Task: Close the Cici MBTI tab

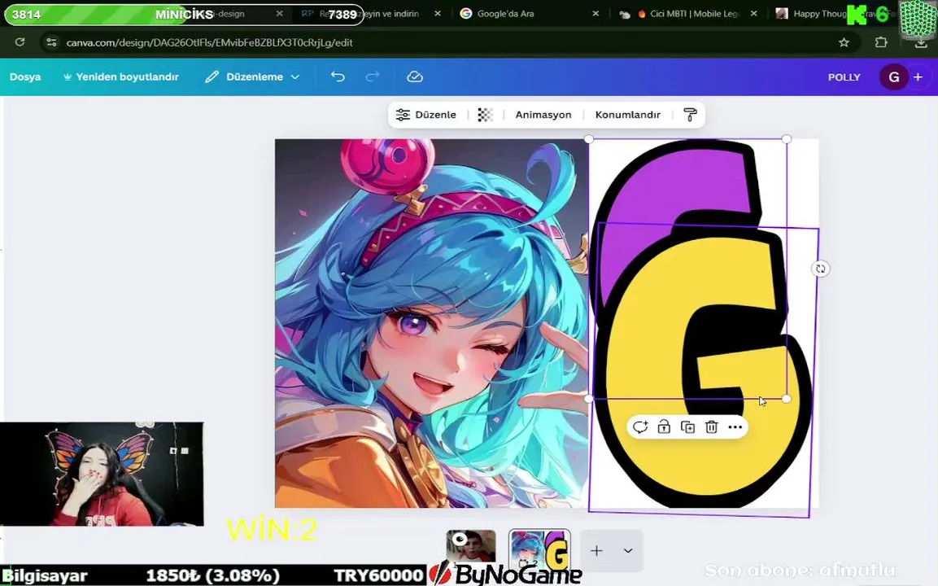Action: tap(754, 13)
